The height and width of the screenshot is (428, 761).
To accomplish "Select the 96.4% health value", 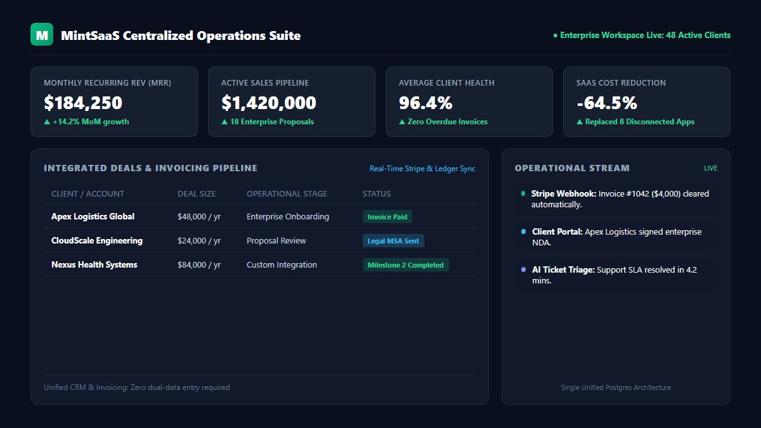I will click(x=426, y=103).
